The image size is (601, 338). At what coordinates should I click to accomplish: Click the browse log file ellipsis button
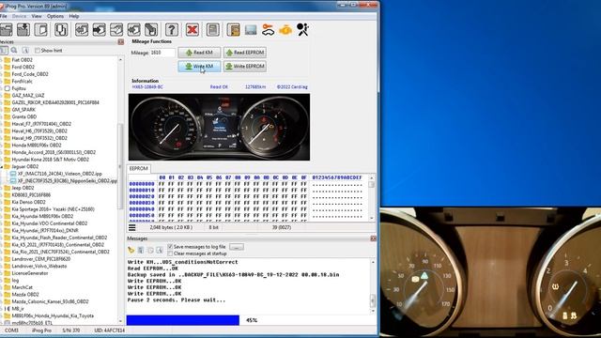[237, 247]
